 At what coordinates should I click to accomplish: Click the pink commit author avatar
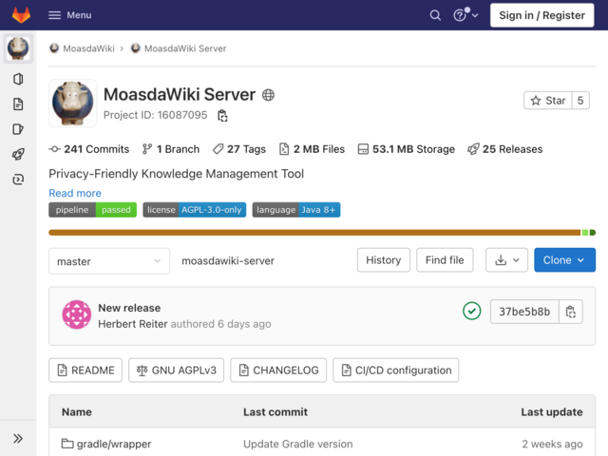click(x=77, y=314)
